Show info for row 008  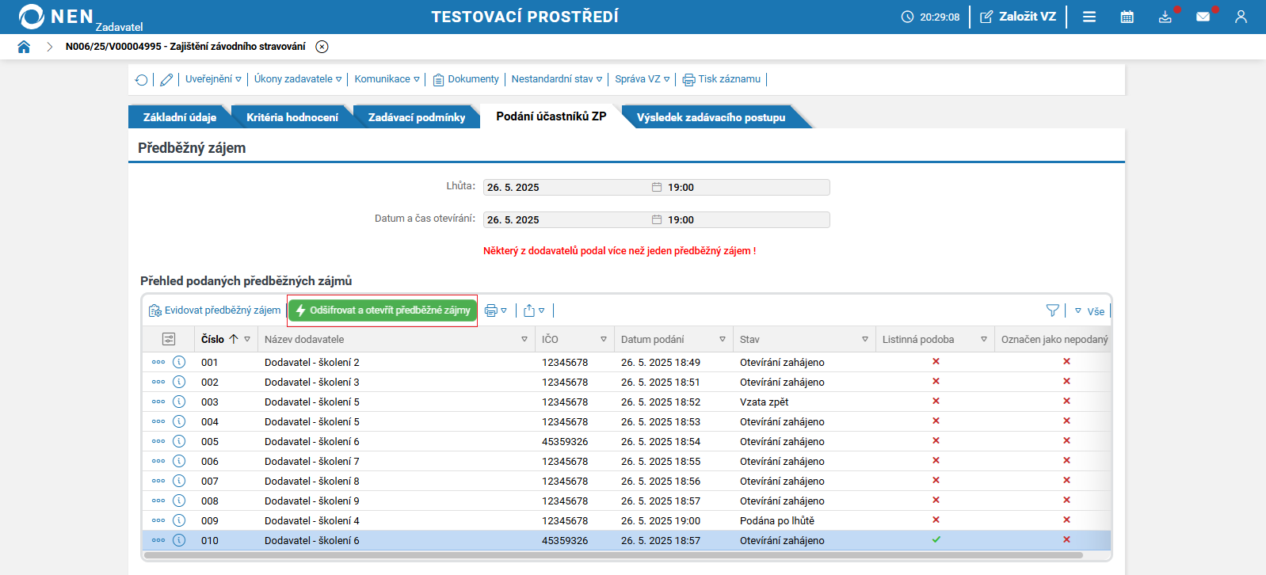point(179,501)
